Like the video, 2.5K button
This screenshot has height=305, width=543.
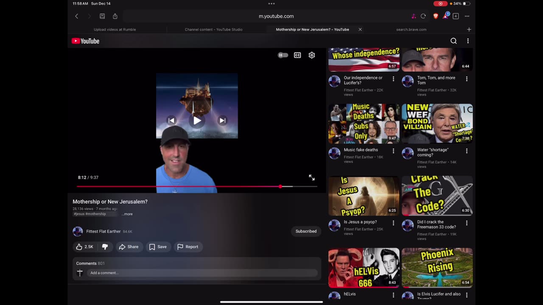[85, 247]
